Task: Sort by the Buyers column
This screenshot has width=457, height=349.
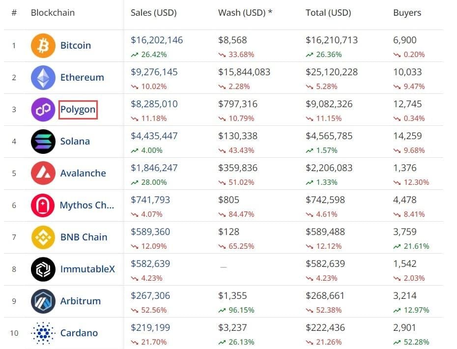Action: (407, 13)
